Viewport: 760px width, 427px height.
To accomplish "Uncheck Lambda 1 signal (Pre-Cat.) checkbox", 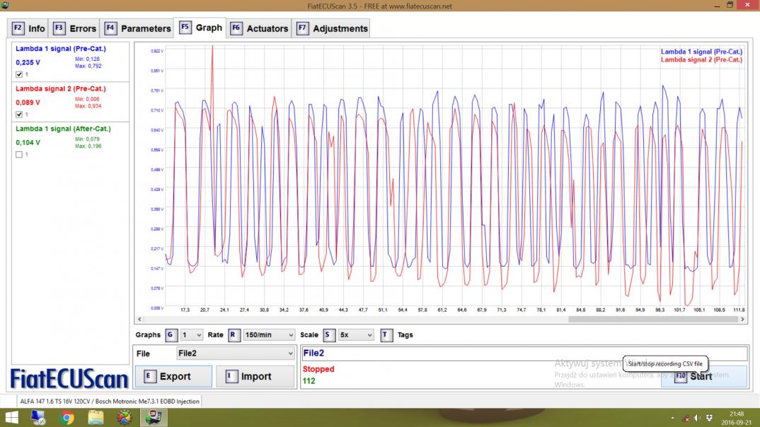I will [x=19, y=74].
